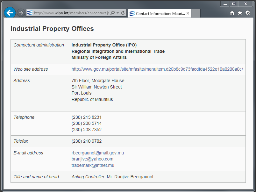Open the gov.mu portal website link
This screenshot has width=256, height=192.
(x=157, y=69)
